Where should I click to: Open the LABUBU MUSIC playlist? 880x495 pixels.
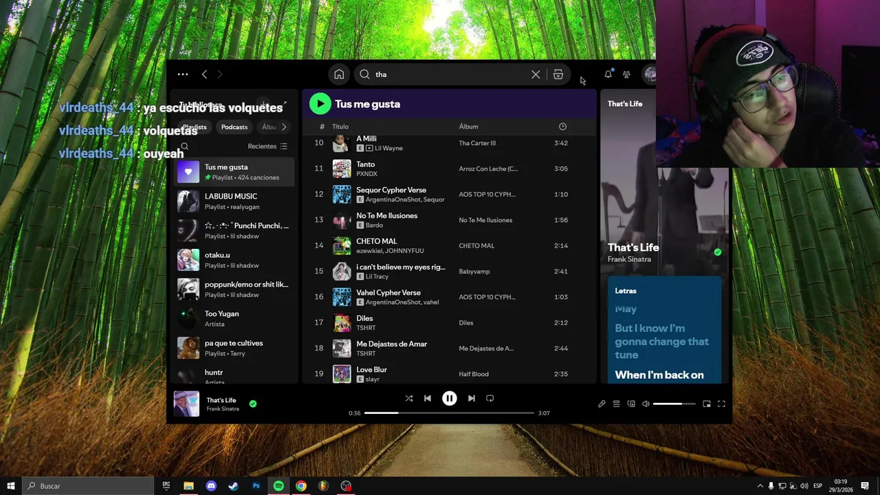click(235, 201)
